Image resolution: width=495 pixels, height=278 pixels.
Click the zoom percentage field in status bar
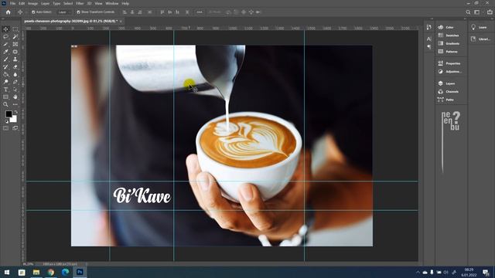pyautogui.click(x=28, y=264)
